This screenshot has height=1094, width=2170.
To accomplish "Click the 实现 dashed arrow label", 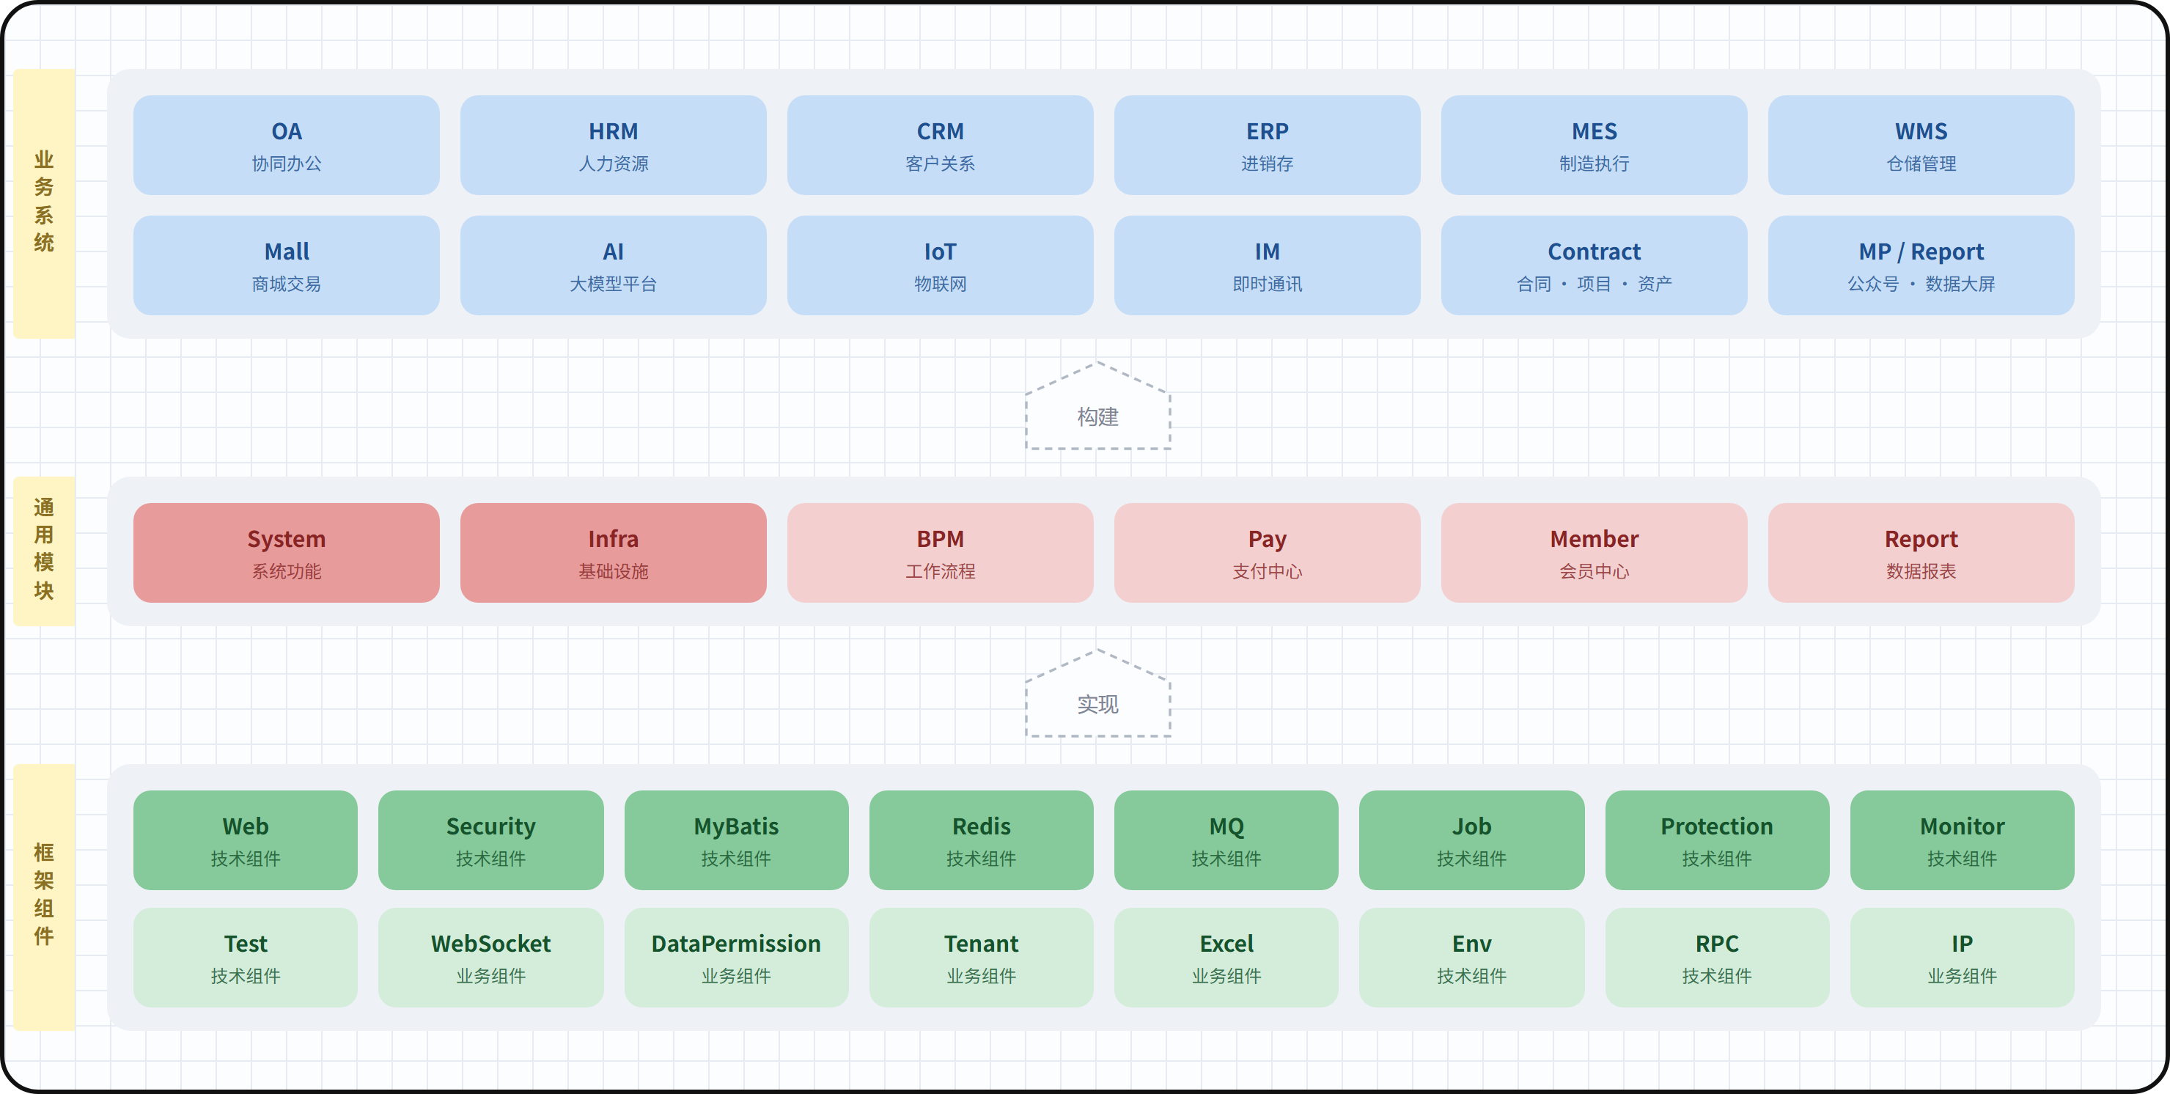I will click(x=1097, y=694).
